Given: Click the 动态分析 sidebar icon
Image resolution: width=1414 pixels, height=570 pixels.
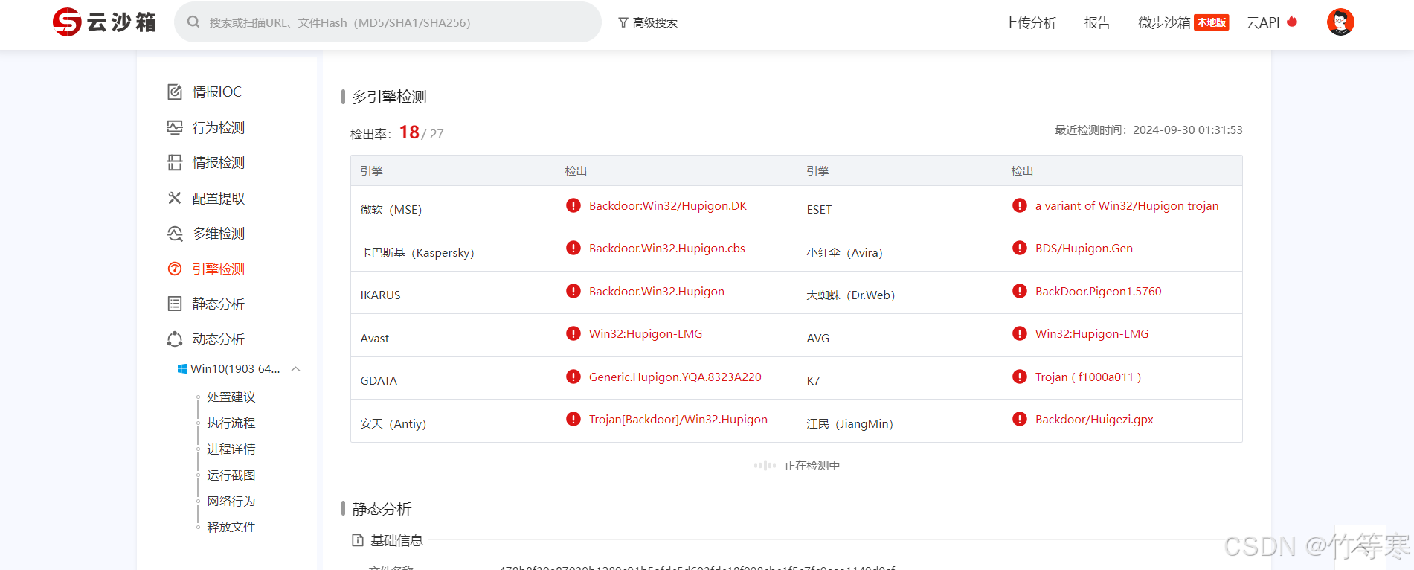Looking at the screenshot, I should 175,339.
